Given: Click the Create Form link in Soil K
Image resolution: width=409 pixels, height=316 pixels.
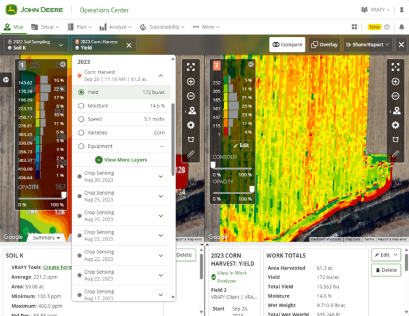Looking at the screenshot, I should 57,267.
